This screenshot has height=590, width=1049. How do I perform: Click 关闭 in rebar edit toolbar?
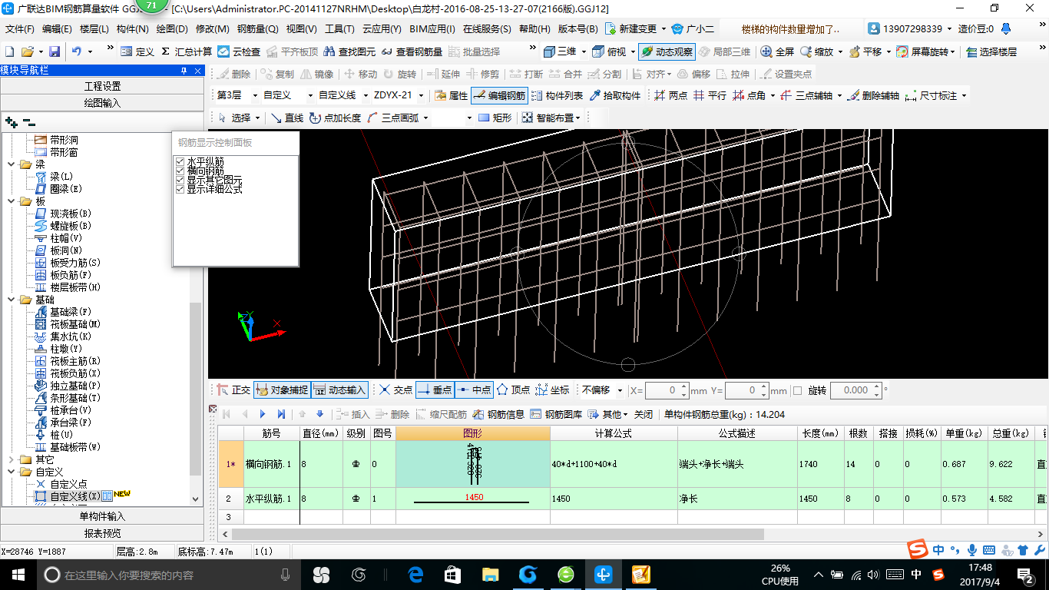tap(644, 414)
